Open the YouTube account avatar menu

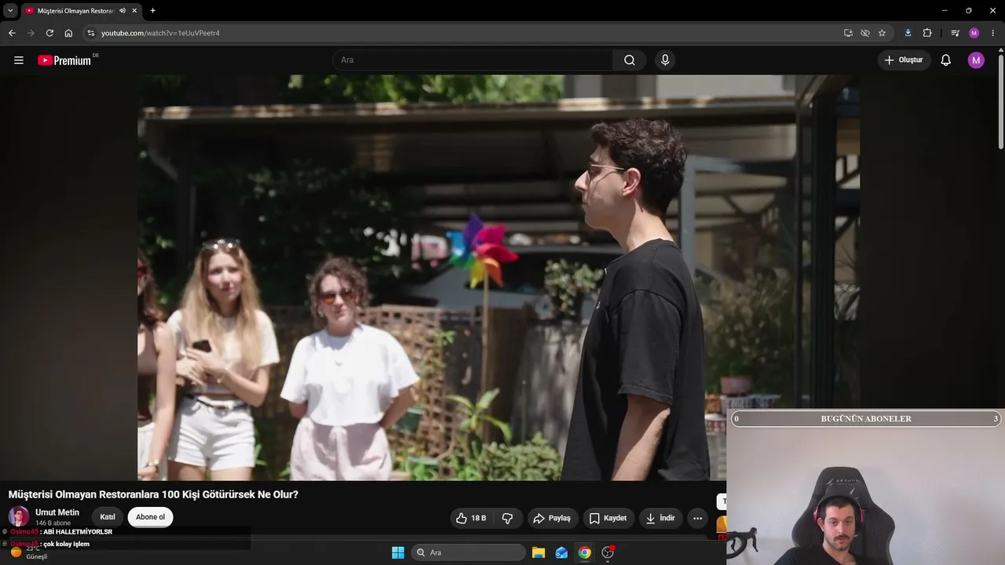[976, 60]
